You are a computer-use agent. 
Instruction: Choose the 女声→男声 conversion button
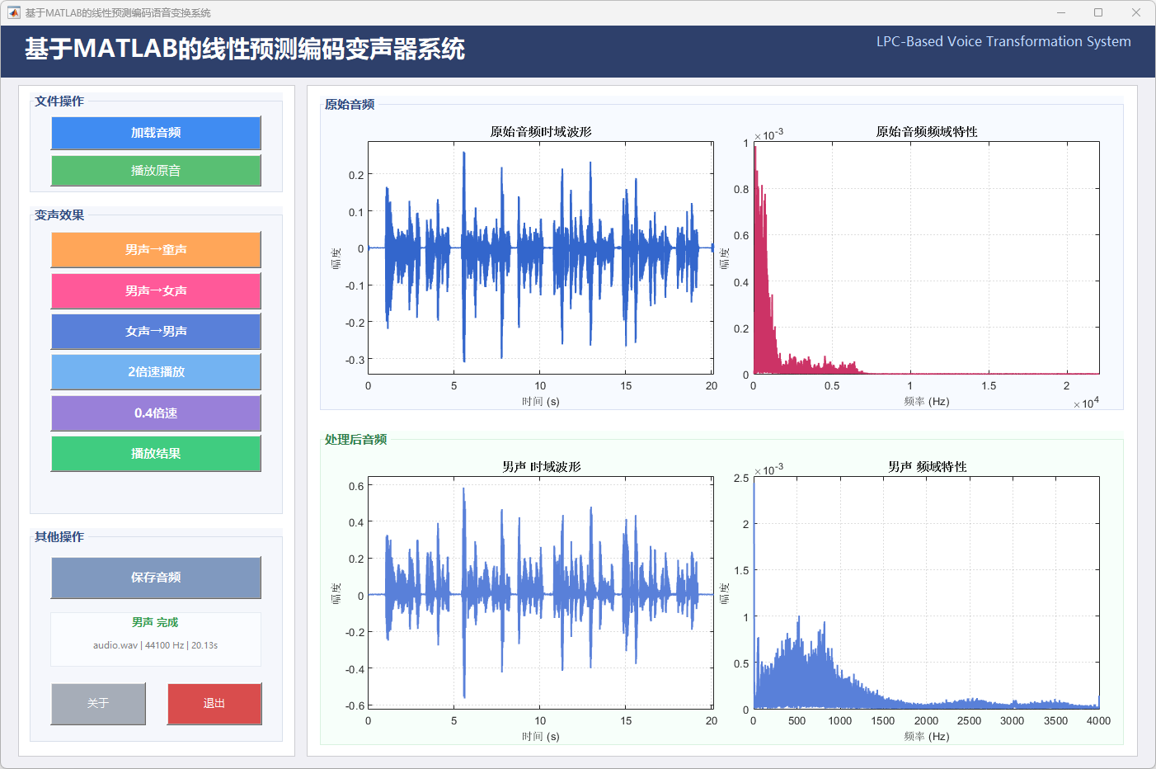click(156, 332)
